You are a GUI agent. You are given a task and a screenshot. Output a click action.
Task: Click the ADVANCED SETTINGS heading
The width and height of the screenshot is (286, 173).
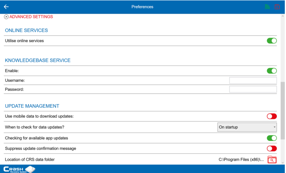pyautogui.click(x=31, y=17)
